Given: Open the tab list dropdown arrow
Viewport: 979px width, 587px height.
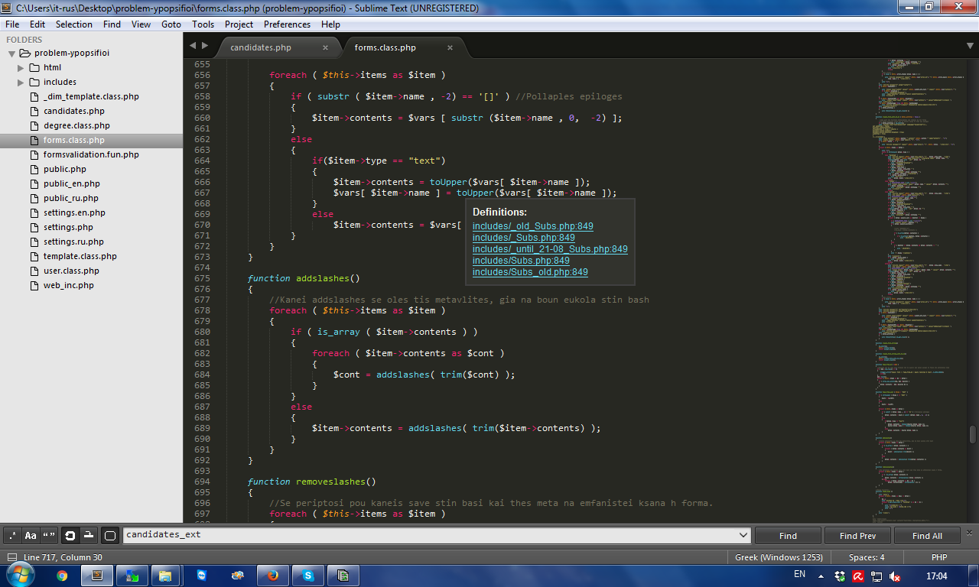Looking at the screenshot, I should coord(969,46).
